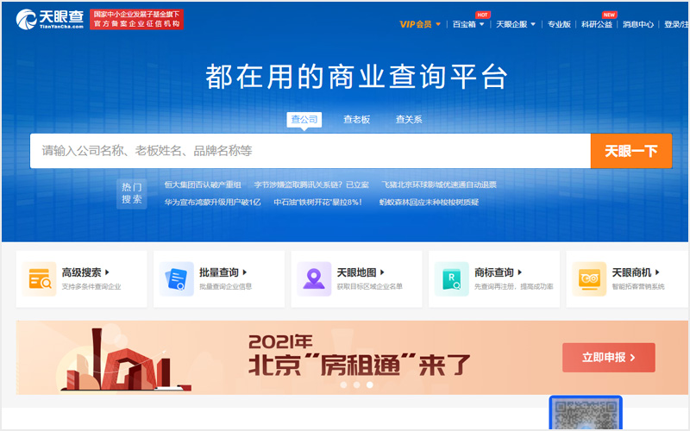Click the red 官方备案企业征信机构 badge

[x=136, y=19]
